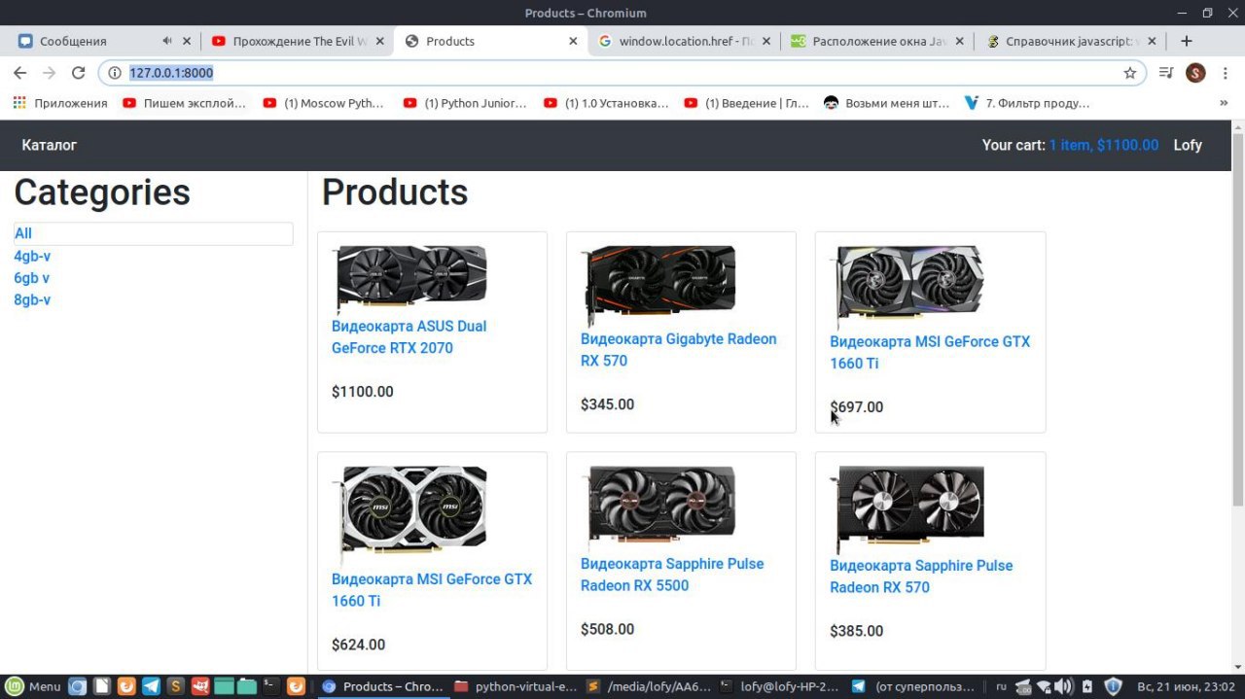Viewport: 1245px width, 699px height.
Task: Switch to the Прохождение The Evil W tab
Action: 300,41
